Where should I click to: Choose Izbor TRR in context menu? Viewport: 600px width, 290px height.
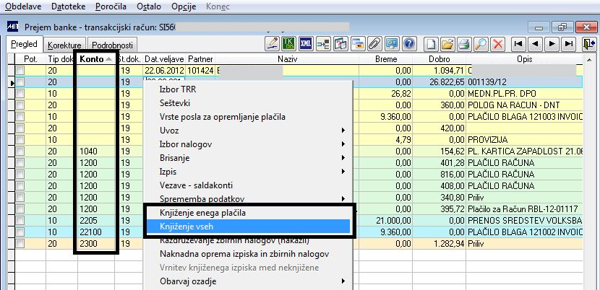(247, 89)
